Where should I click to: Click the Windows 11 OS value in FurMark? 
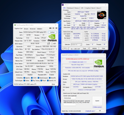click(x=87, y=90)
